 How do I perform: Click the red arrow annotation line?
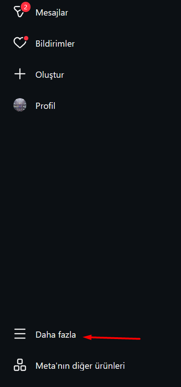(112, 338)
